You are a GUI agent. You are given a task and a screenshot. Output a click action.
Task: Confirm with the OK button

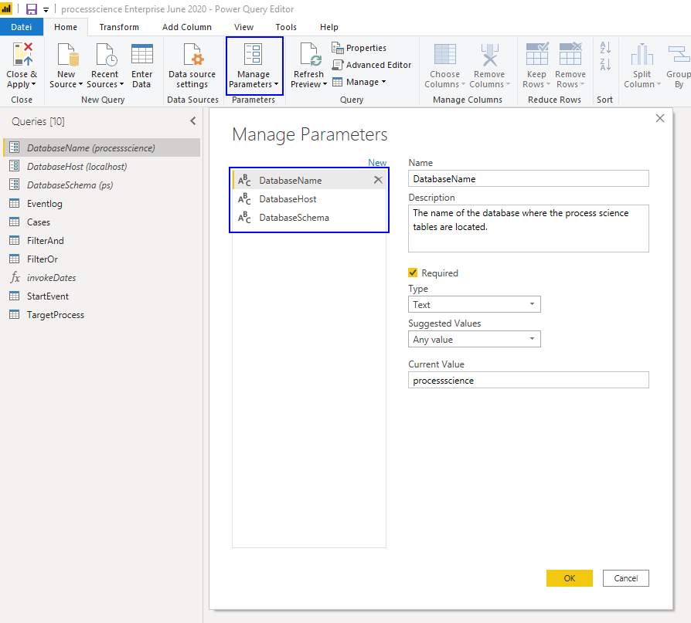[570, 578]
